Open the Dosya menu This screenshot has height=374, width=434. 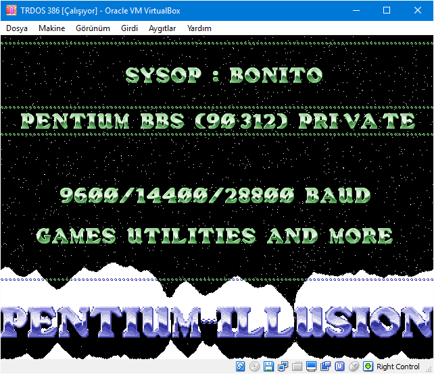tap(17, 28)
